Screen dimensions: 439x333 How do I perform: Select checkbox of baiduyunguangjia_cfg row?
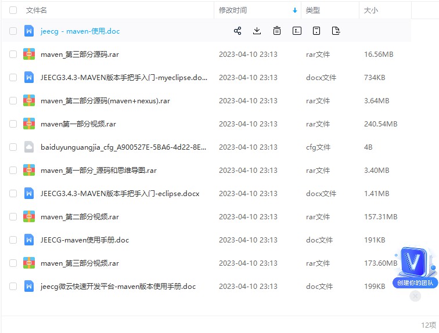coord(13,147)
